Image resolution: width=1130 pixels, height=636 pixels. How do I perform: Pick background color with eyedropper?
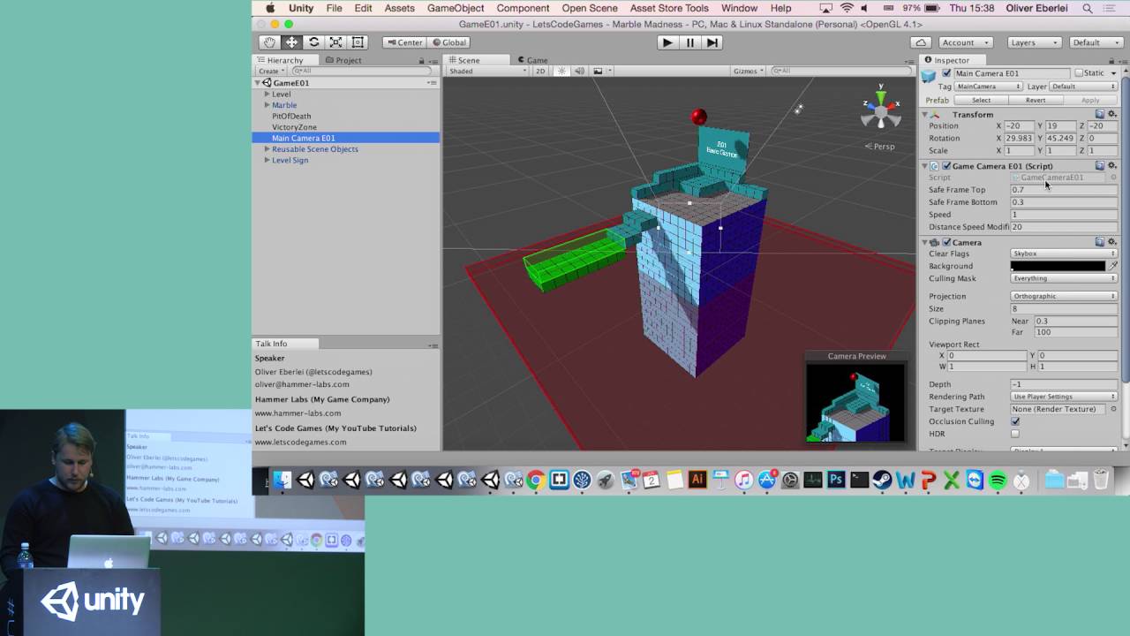pyautogui.click(x=1113, y=266)
